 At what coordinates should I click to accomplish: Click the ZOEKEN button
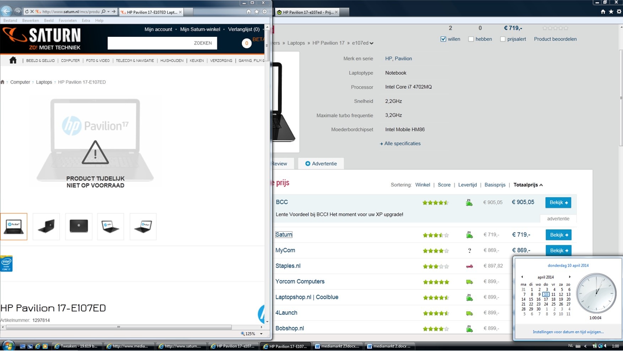point(203,43)
